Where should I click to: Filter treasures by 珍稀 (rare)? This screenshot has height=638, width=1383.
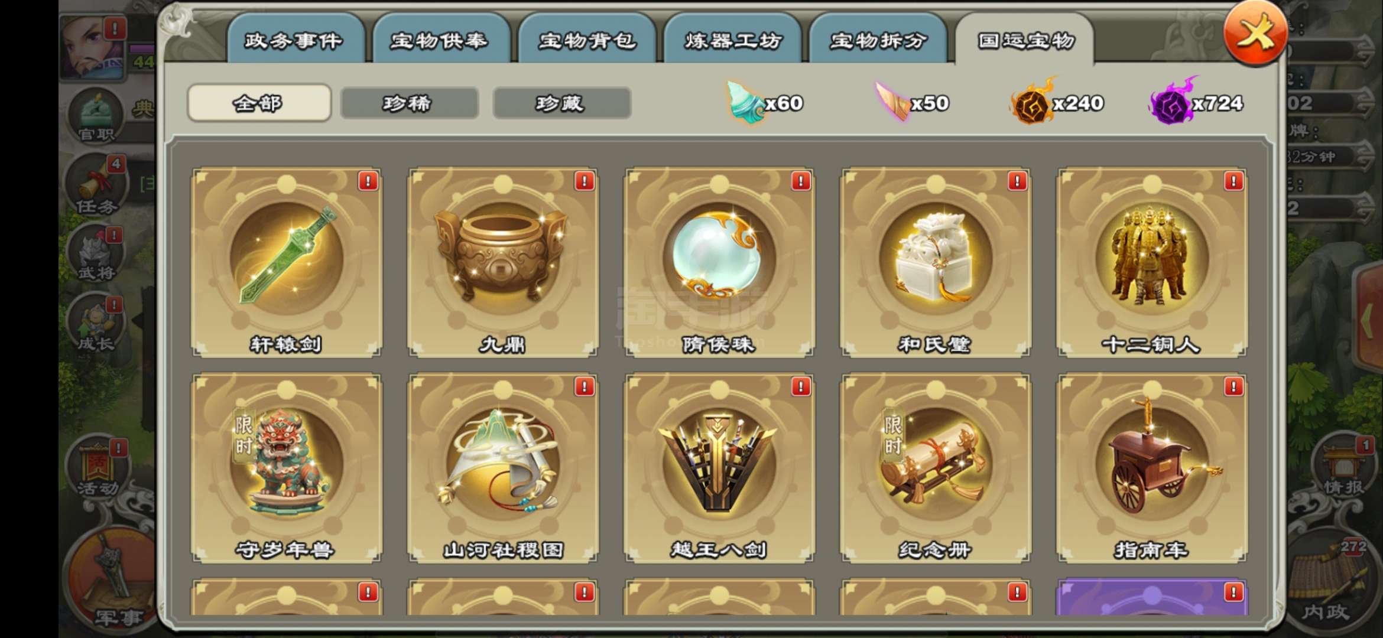click(409, 104)
